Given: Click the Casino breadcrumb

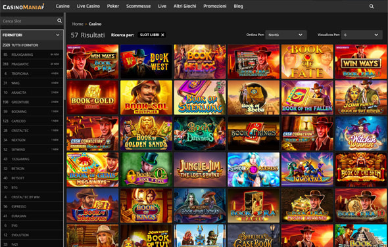Looking at the screenshot, I should tap(95, 24).
